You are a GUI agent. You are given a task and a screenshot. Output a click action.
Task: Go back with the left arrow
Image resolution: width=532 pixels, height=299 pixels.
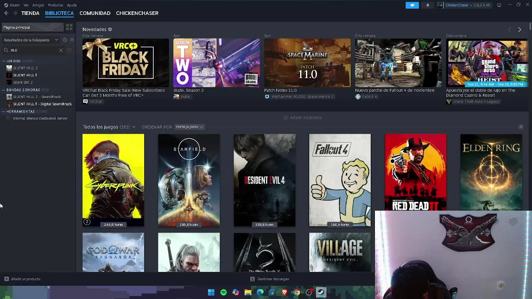click(6, 13)
